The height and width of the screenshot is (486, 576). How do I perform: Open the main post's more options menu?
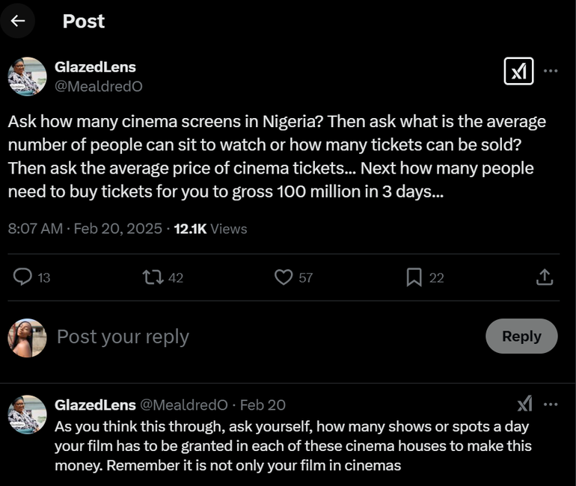coord(551,71)
